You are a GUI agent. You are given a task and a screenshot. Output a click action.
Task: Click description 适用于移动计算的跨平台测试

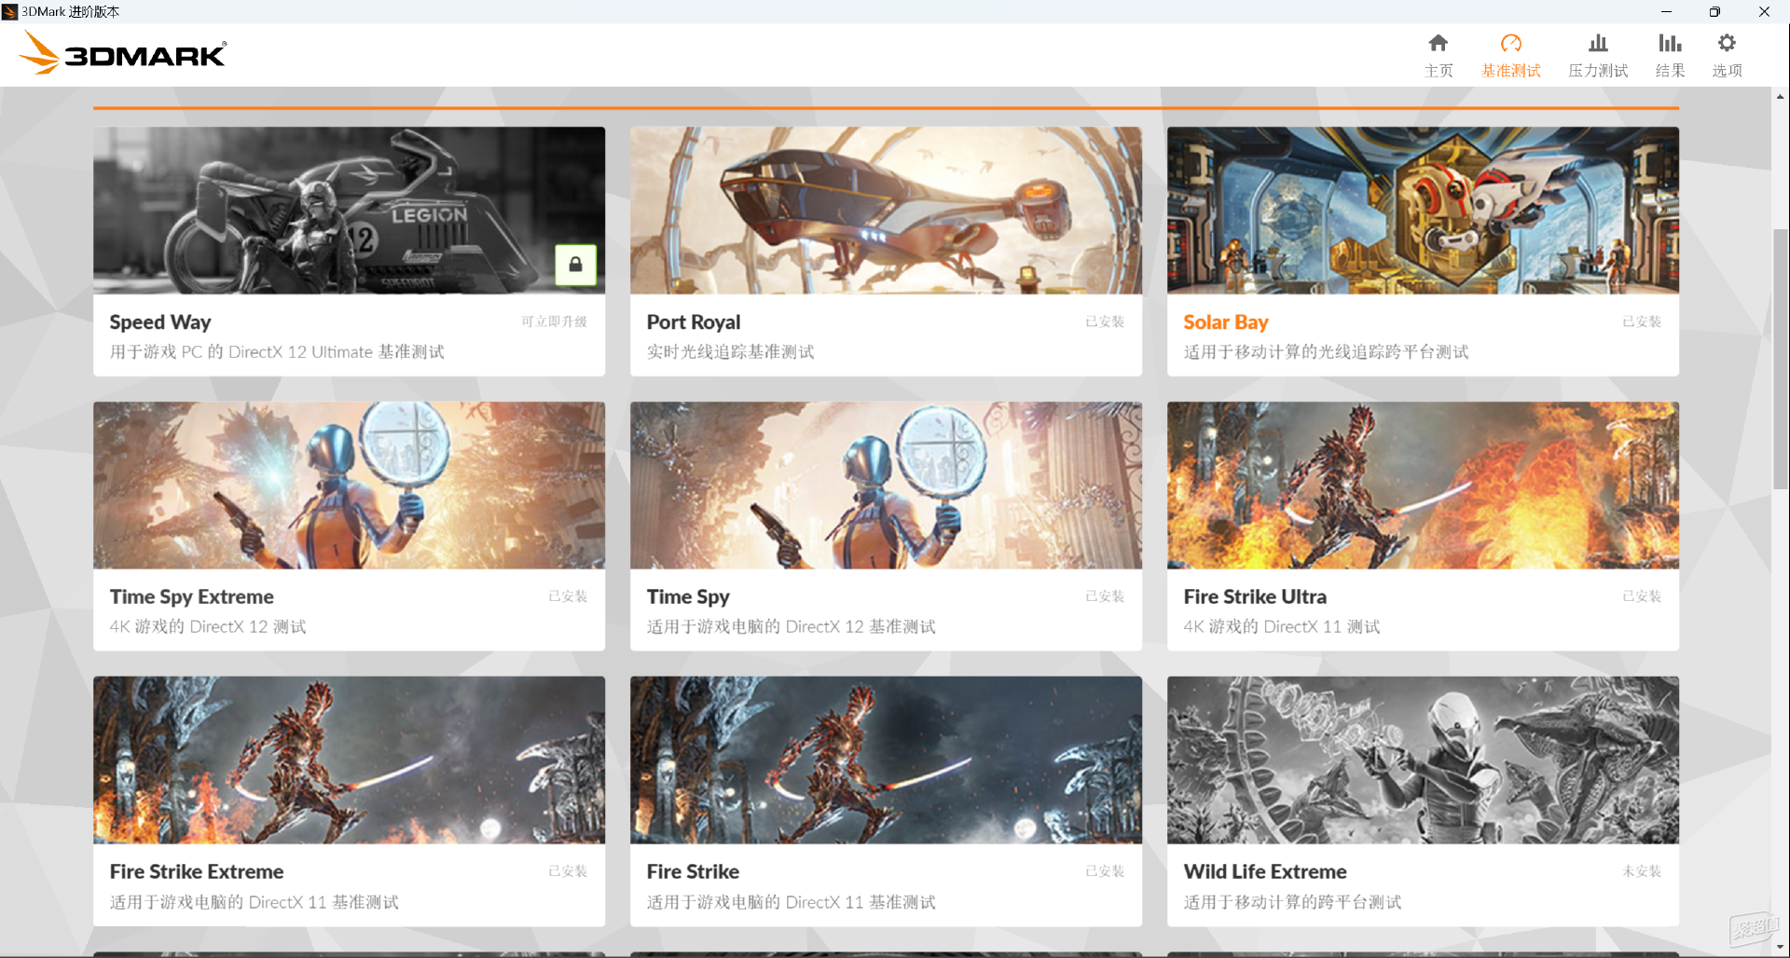pyautogui.click(x=1292, y=902)
